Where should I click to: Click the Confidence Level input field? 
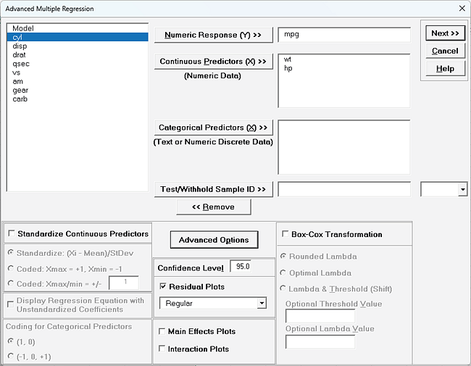241,267
